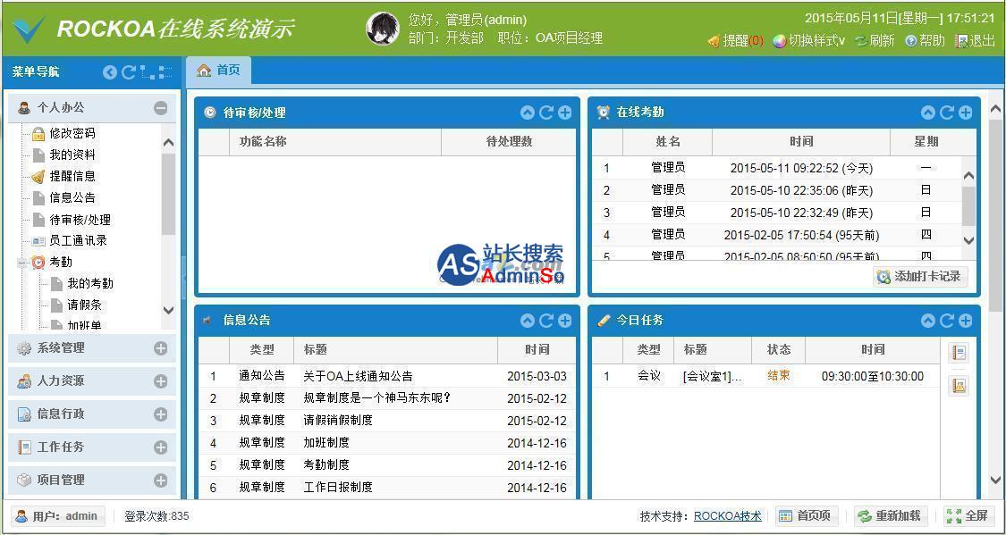Click down arrow of the menu tree scrollbar
This screenshot has width=1006, height=535.
tap(168, 310)
